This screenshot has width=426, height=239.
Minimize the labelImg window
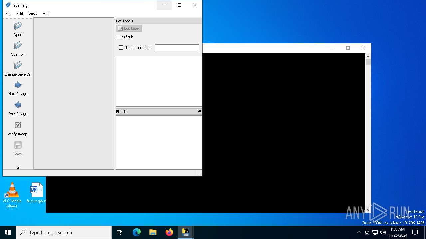click(x=164, y=5)
